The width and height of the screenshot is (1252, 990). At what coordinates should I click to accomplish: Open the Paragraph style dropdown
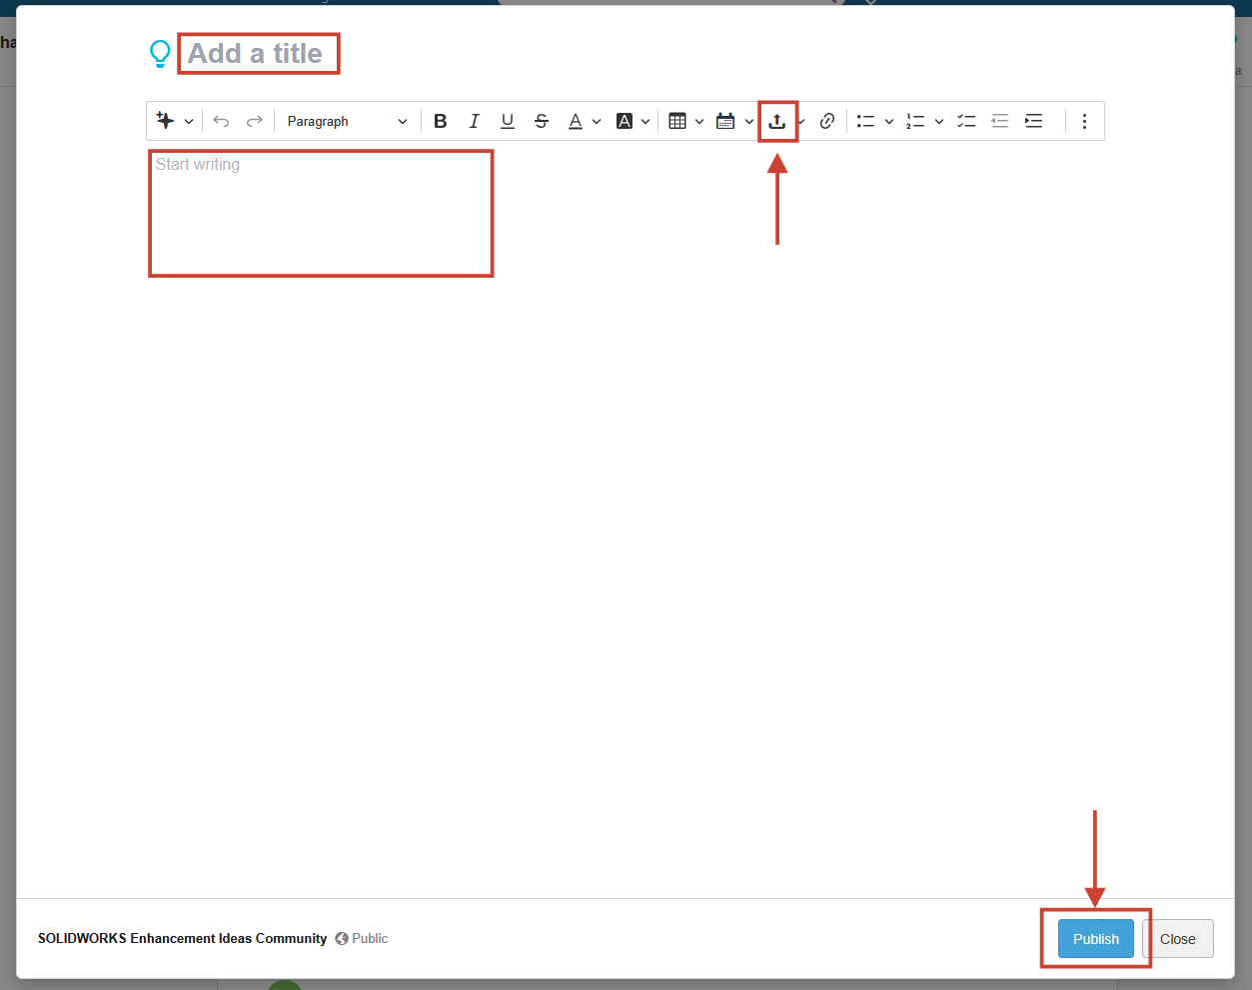coord(347,121)
